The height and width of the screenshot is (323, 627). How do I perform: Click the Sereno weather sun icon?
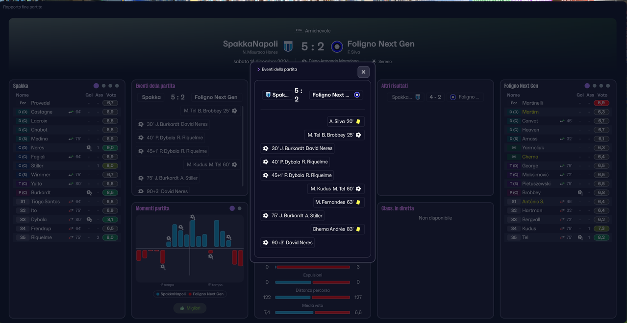[374, 62]
